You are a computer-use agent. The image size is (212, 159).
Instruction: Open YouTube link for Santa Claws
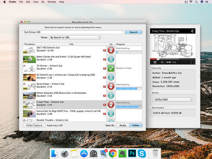click(104, 87)
